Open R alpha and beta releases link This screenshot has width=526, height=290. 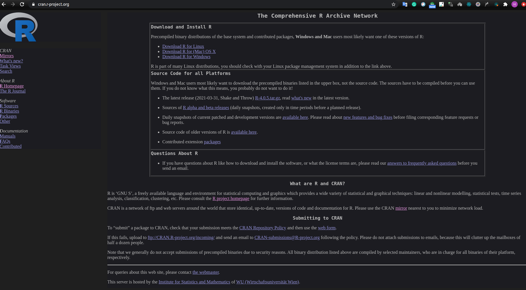pos(206,108)
